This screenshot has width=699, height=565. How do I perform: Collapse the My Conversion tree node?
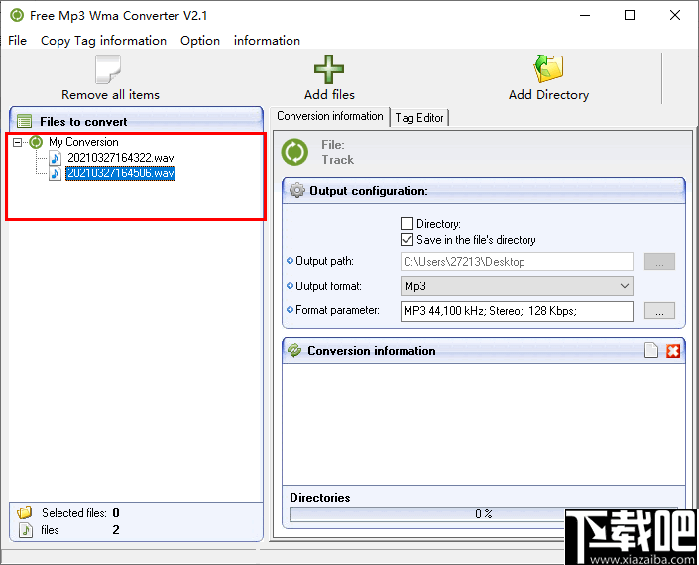tap(18, 142)
